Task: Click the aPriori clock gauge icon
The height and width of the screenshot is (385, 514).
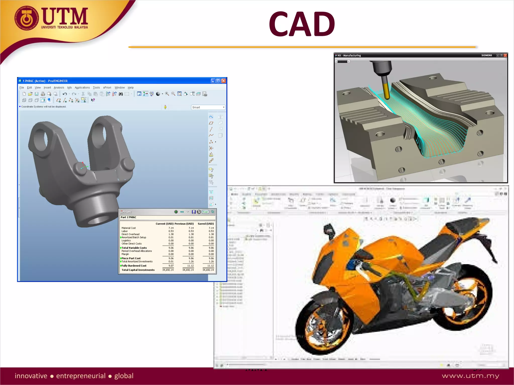Action: [x=199, y=212]
